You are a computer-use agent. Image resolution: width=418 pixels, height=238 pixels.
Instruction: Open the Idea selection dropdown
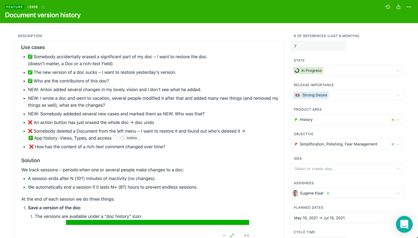point(347,169)
